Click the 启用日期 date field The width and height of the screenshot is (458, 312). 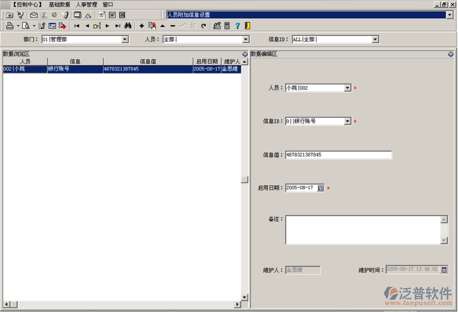pyautogui.click(x=301, y=188)
